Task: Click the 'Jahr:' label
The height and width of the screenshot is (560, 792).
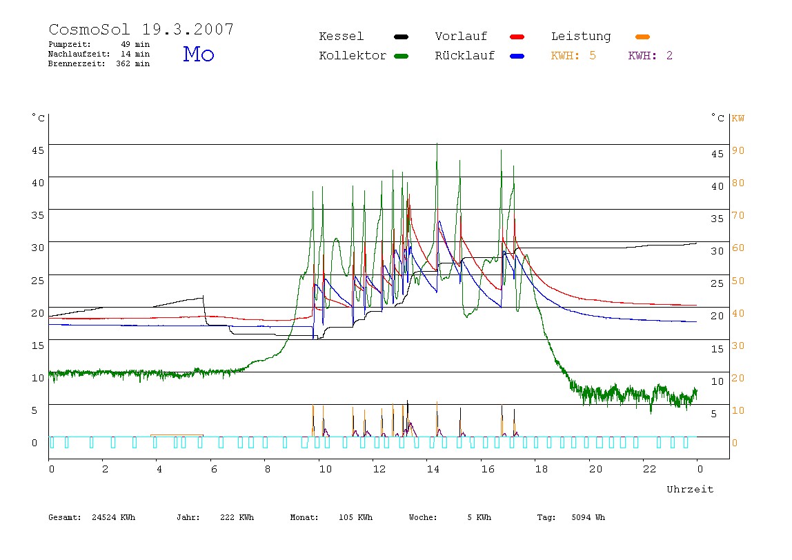Action: pyautogui.click(x=188, y=517)
